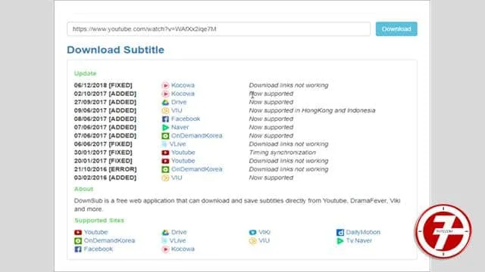Image resolution: width=485 pixels, height=272 pixels.
Task: Open Viki link under Supported Sites
Action: point(264,232)
